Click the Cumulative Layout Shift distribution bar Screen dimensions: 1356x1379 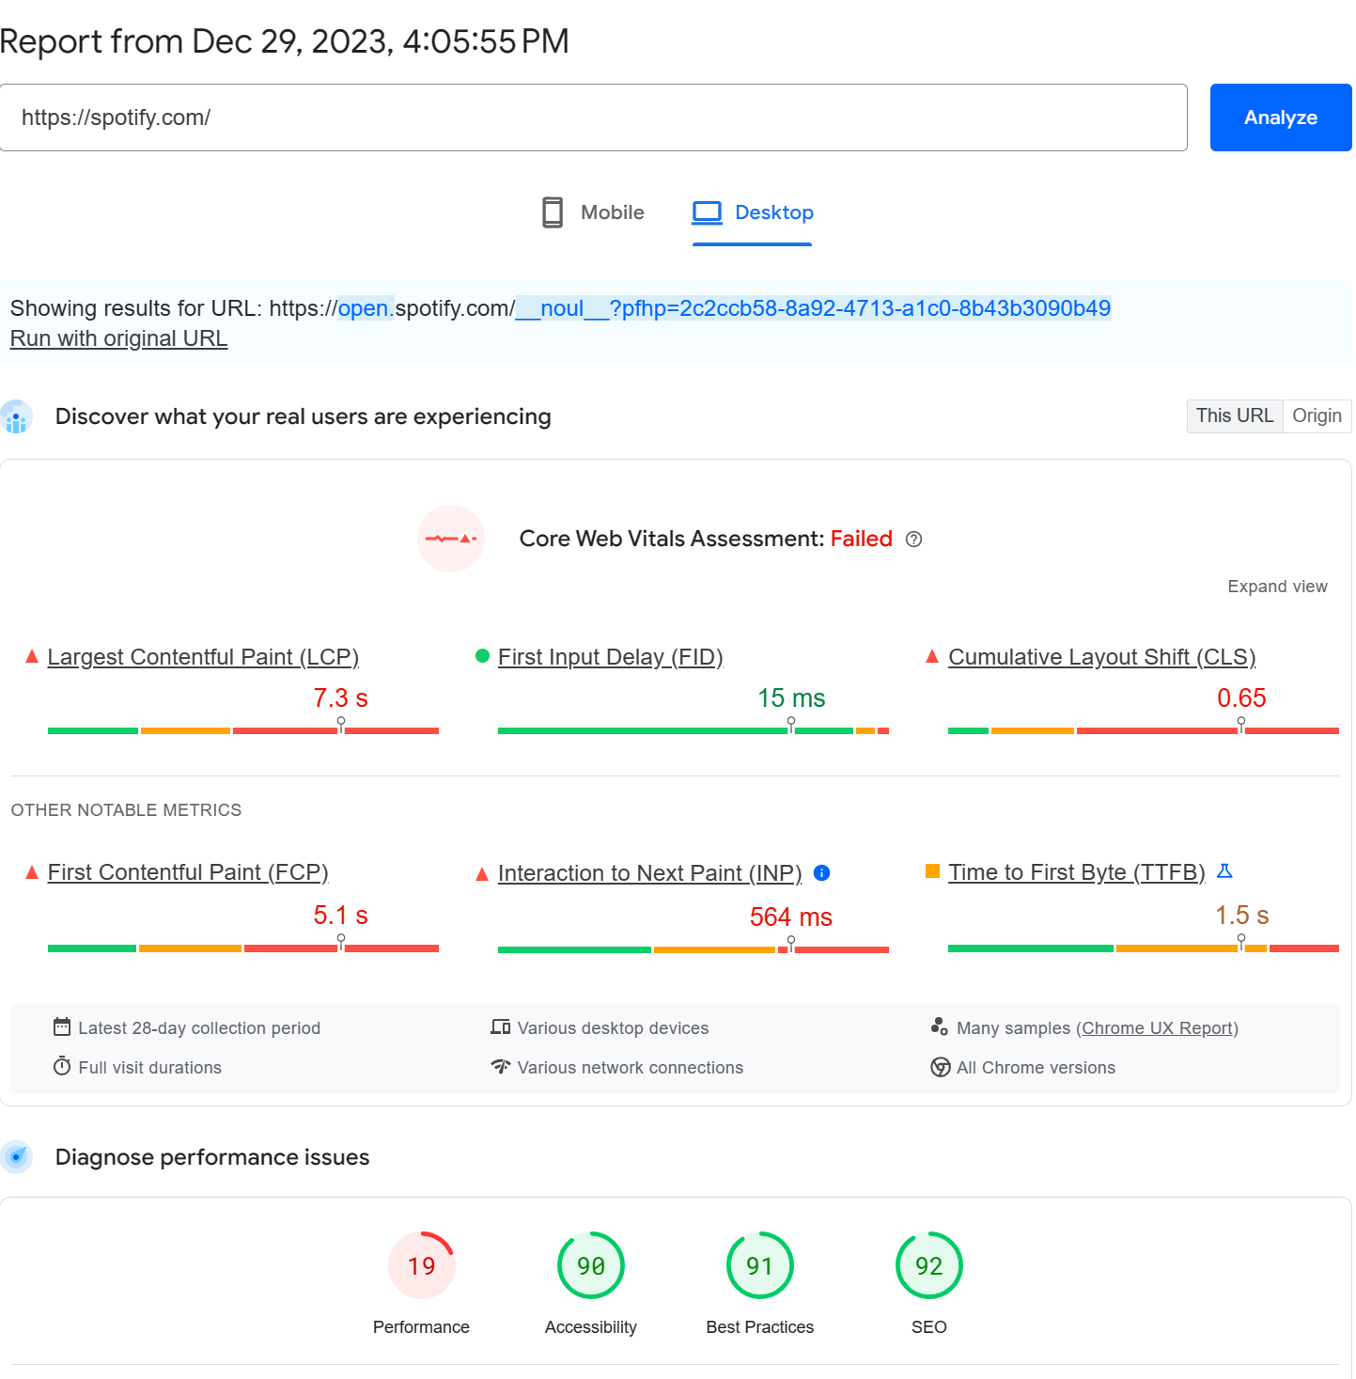1143,730
